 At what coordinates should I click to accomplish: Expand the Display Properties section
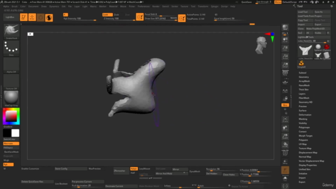pos(308,165)
